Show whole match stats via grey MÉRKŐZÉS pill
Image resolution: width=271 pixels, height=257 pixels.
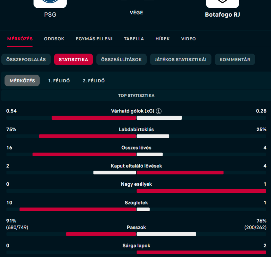(22, 81)
